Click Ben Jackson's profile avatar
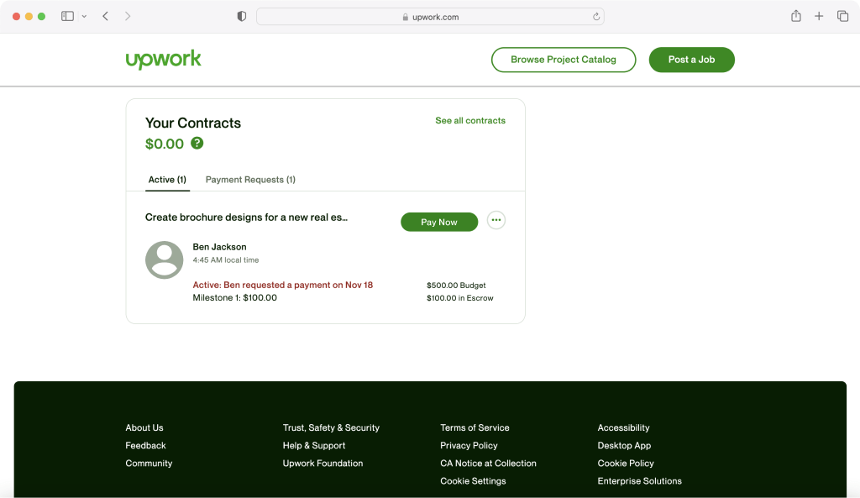 tap(164, 259)
